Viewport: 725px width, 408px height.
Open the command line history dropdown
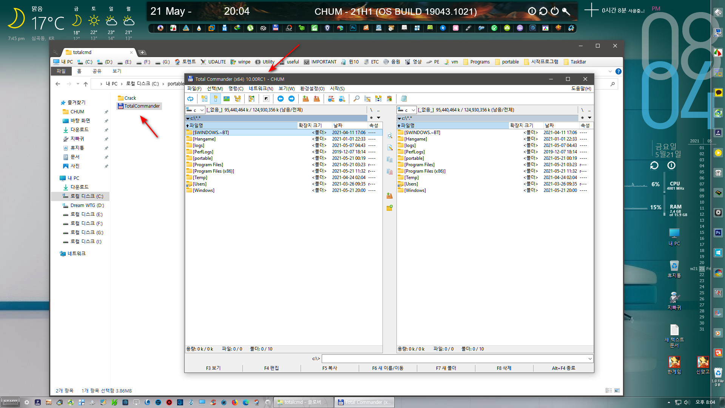(x=590, y=359)
